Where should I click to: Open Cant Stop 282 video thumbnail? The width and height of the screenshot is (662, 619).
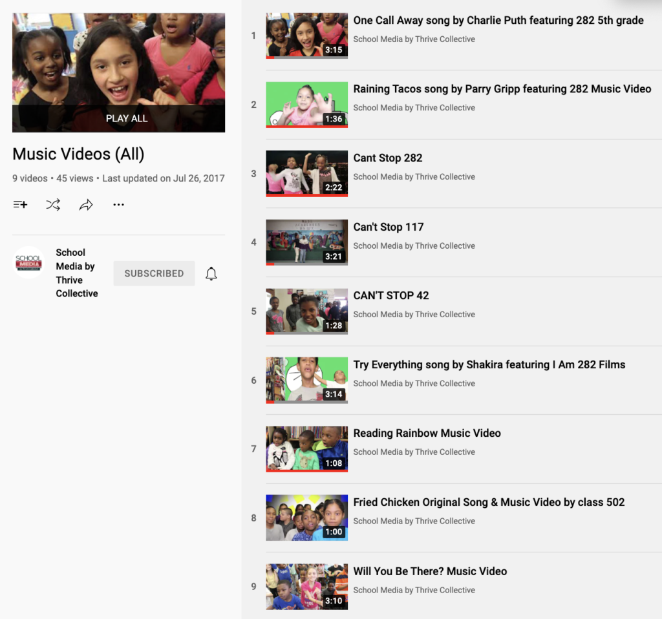(x=307, y=173)
